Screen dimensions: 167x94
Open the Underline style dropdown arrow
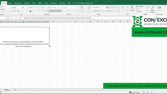pos(20,11)
